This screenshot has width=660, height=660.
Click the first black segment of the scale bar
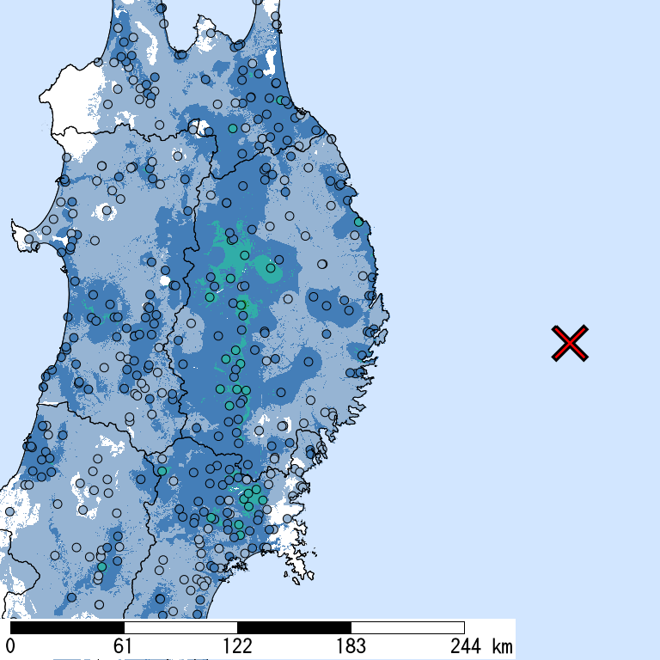tap(67, 627)
